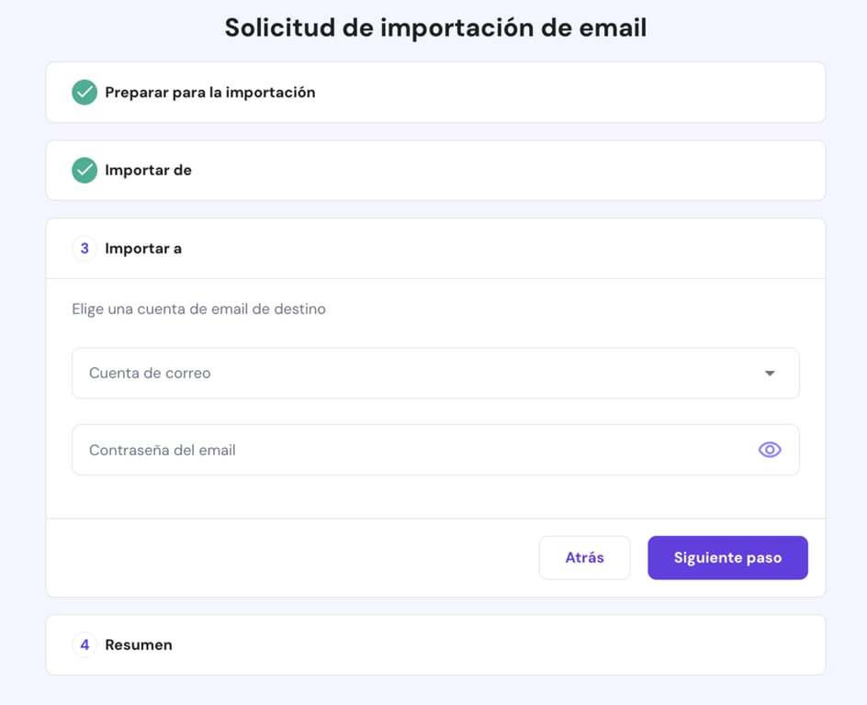
Task: Click the dropdown arrow on Cuenta de correo
Action: coord(769,373)
